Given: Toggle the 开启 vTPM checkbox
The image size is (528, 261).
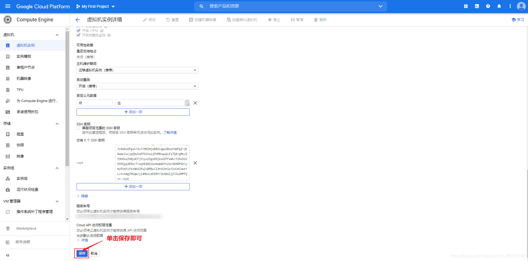Looking at the screenshot, I should coord(78,31).
